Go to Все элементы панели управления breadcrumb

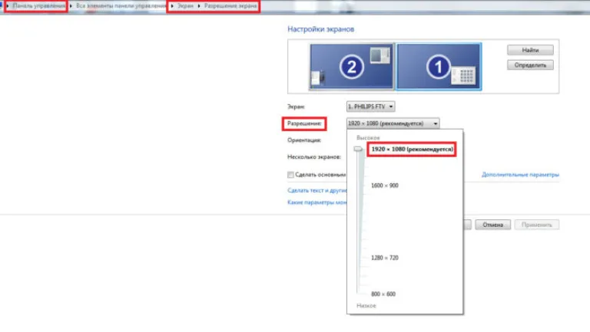pyautogui.click(x=121, y=6)
